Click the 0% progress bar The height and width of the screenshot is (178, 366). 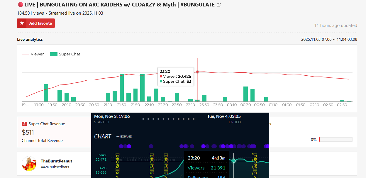coord(336,140)
